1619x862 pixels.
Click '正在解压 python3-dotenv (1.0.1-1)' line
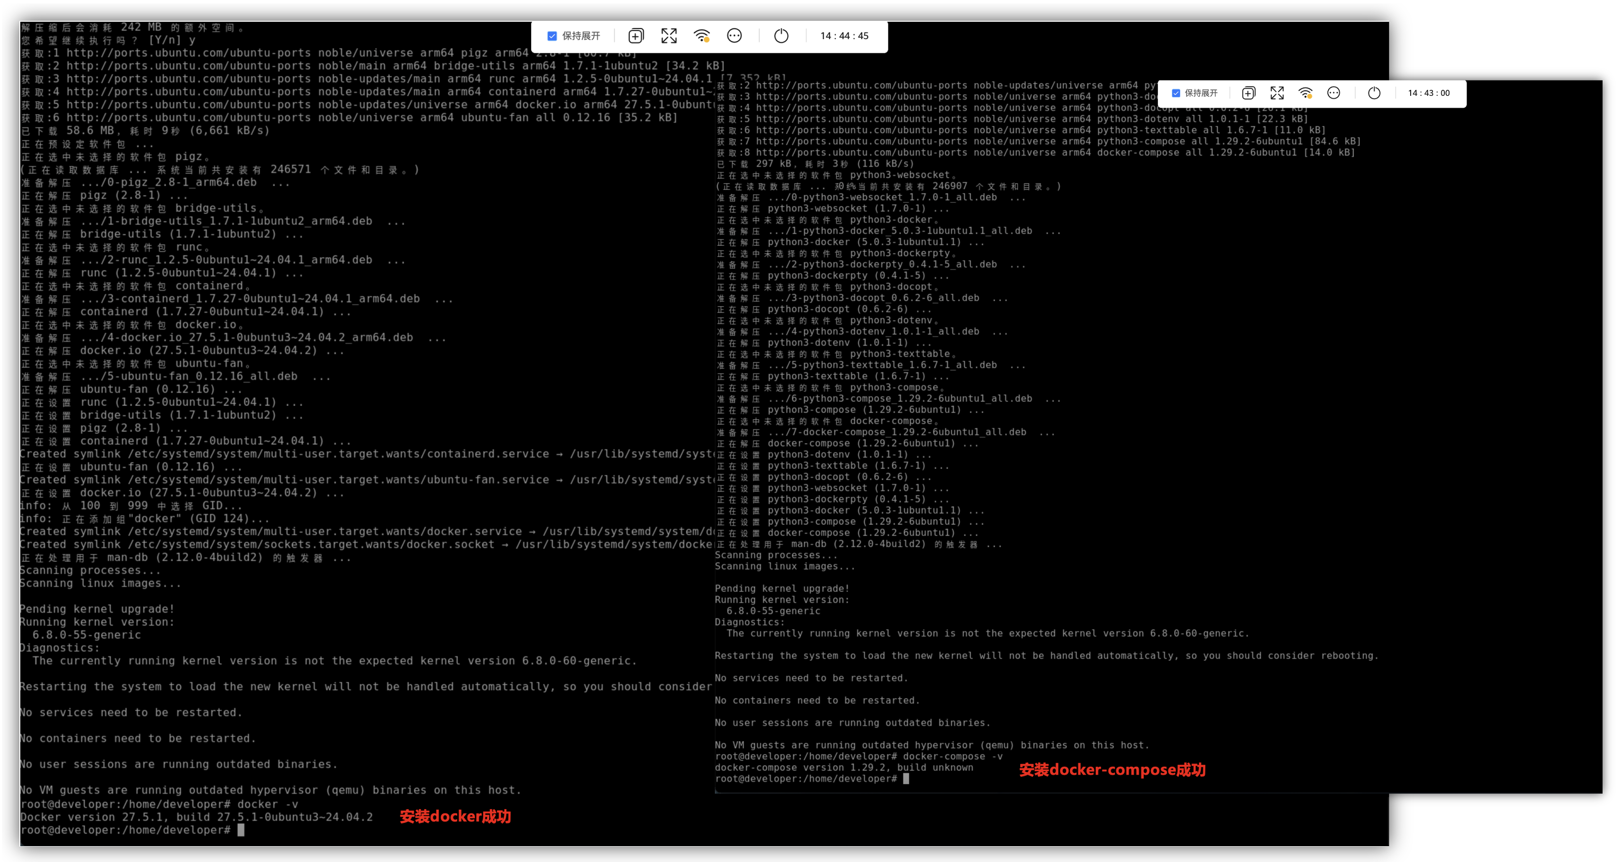[824, 343]
